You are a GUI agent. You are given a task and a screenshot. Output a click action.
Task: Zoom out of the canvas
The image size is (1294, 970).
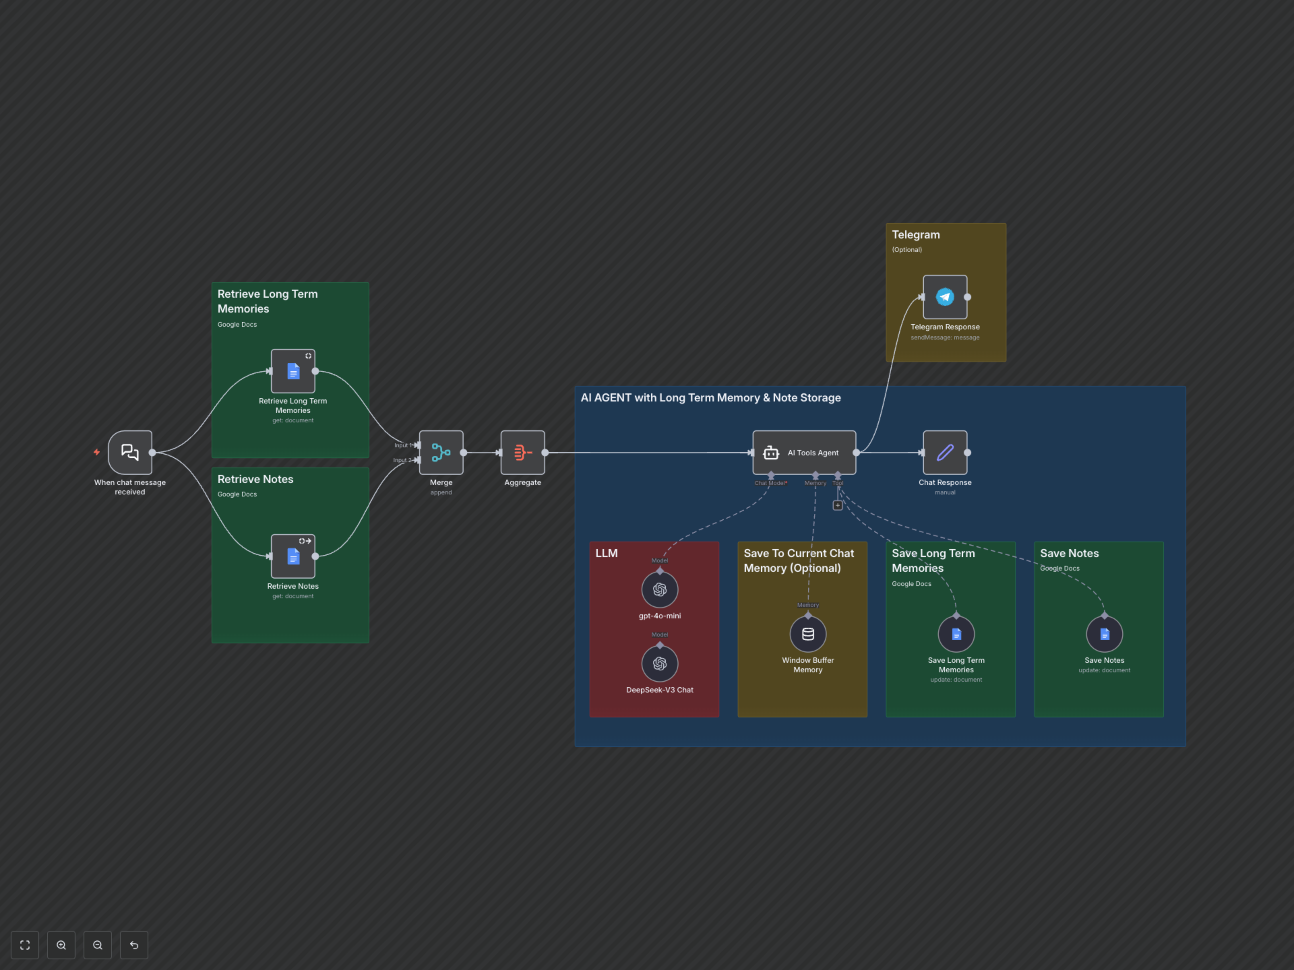click(98, 945)
